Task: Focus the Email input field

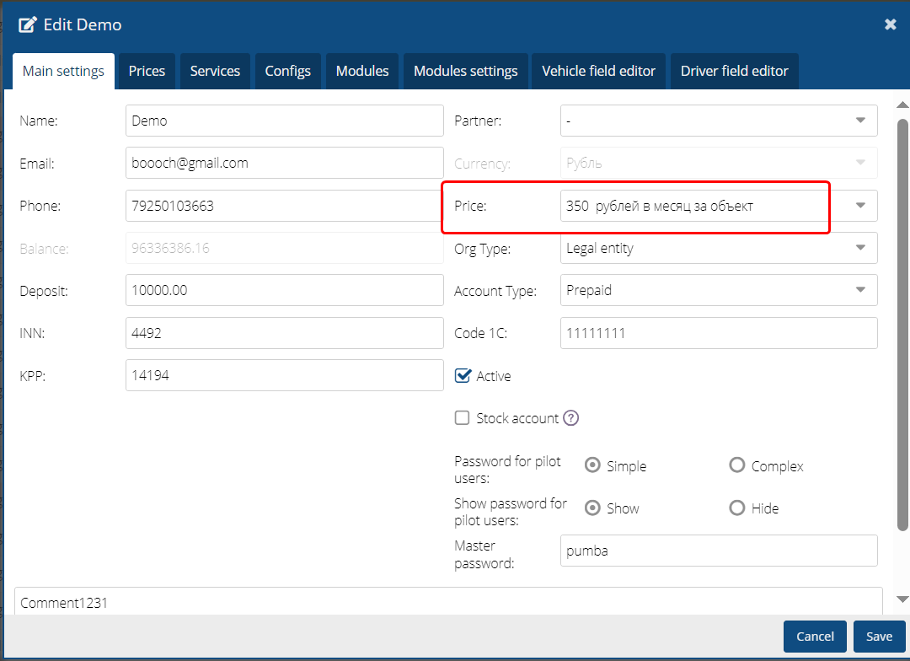Action: (x=284, y=163)
